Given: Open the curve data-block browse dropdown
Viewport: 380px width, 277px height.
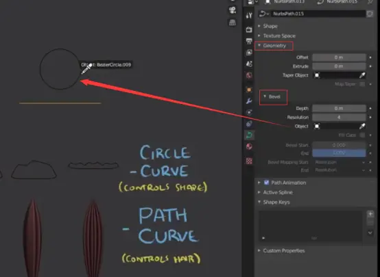Looking at the screenshot, I should (264, 14).
